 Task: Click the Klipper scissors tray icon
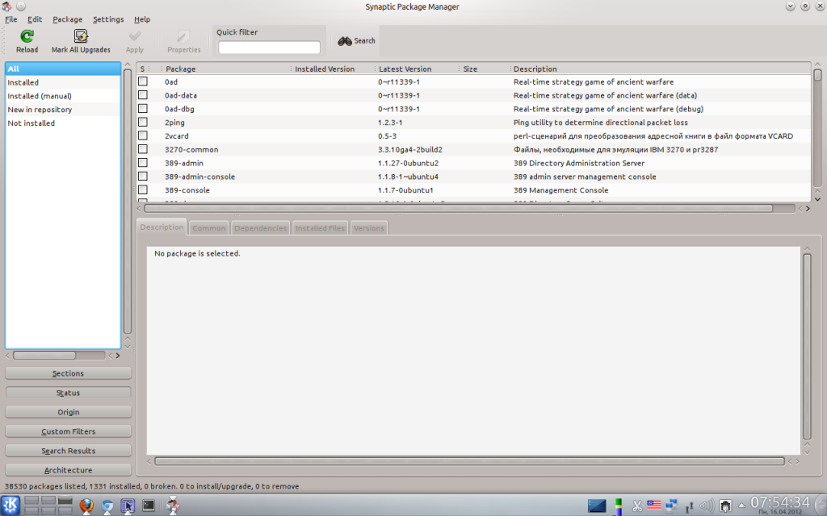637,506
